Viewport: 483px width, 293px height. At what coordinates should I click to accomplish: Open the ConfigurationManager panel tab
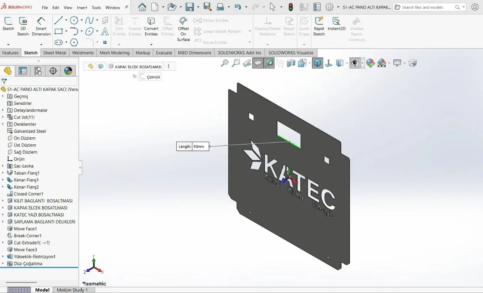(x=38, y=71)
